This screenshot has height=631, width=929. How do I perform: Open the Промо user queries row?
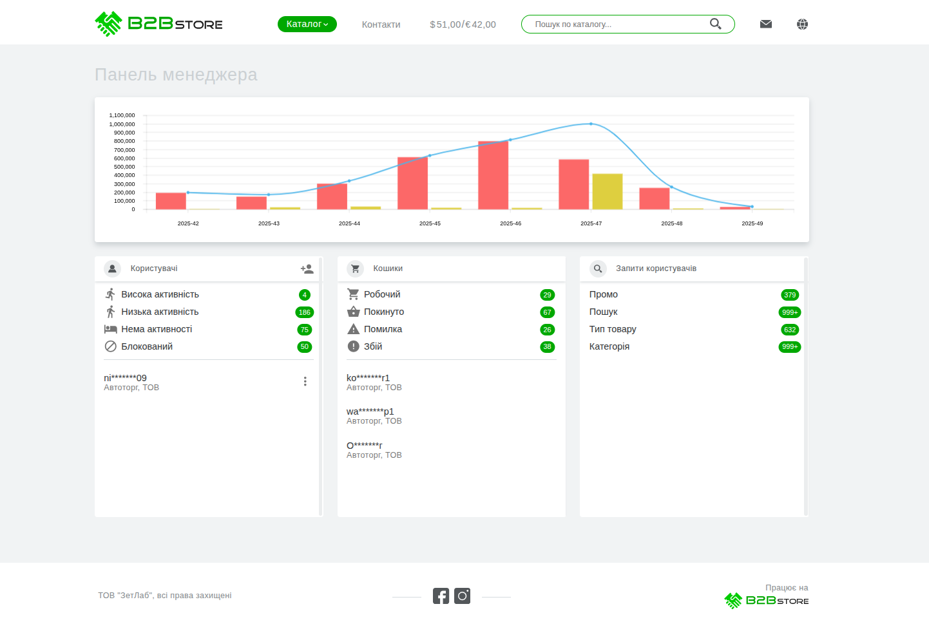pyautogui.click(x=603, y=294)
